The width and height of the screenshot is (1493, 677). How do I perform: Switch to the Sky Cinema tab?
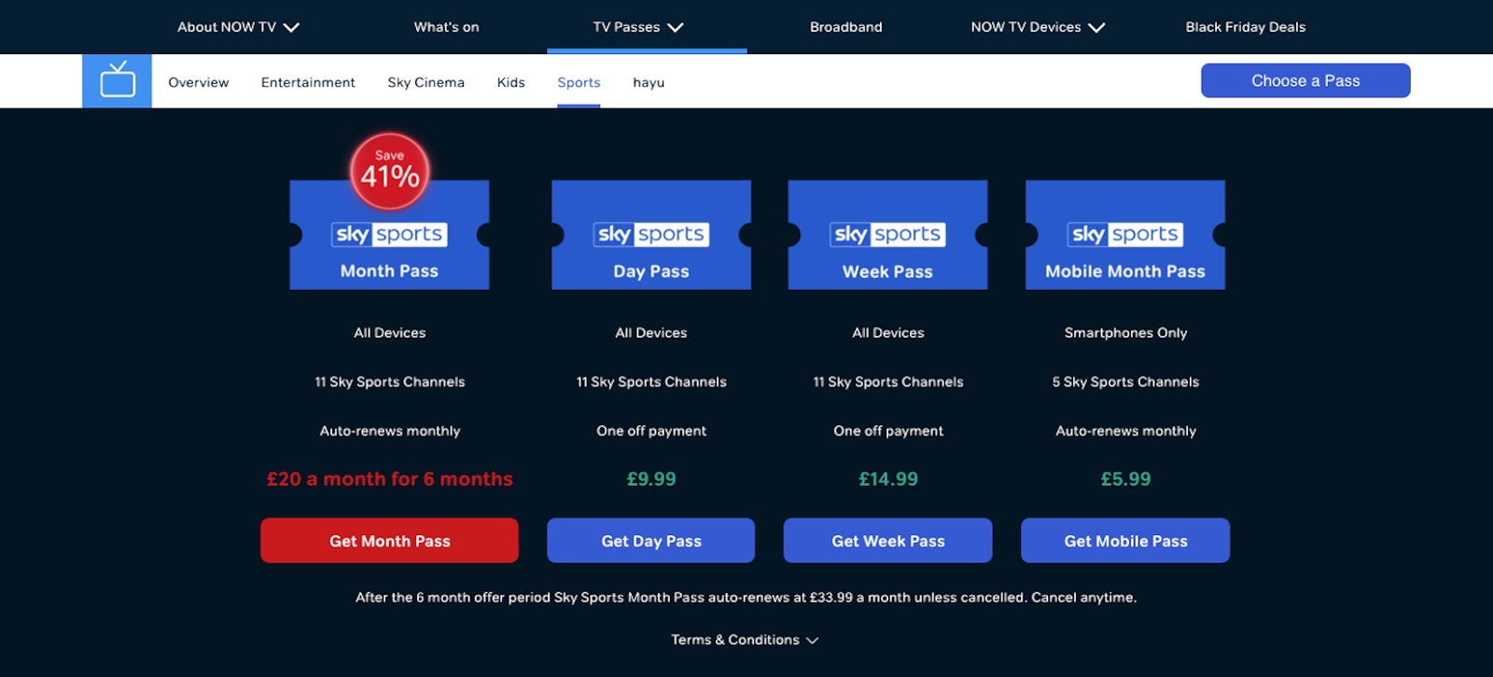point(426,82)
